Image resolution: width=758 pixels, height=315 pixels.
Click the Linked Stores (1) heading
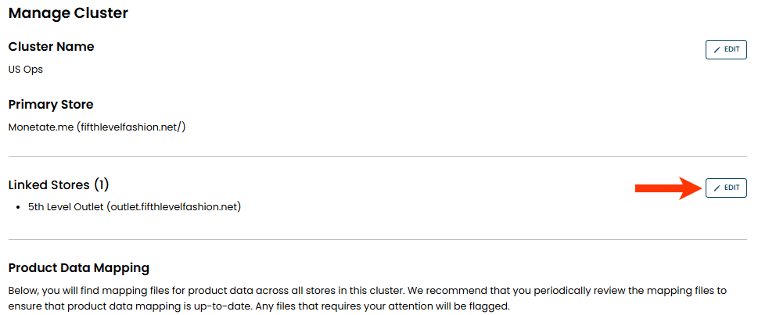point(58,185)
